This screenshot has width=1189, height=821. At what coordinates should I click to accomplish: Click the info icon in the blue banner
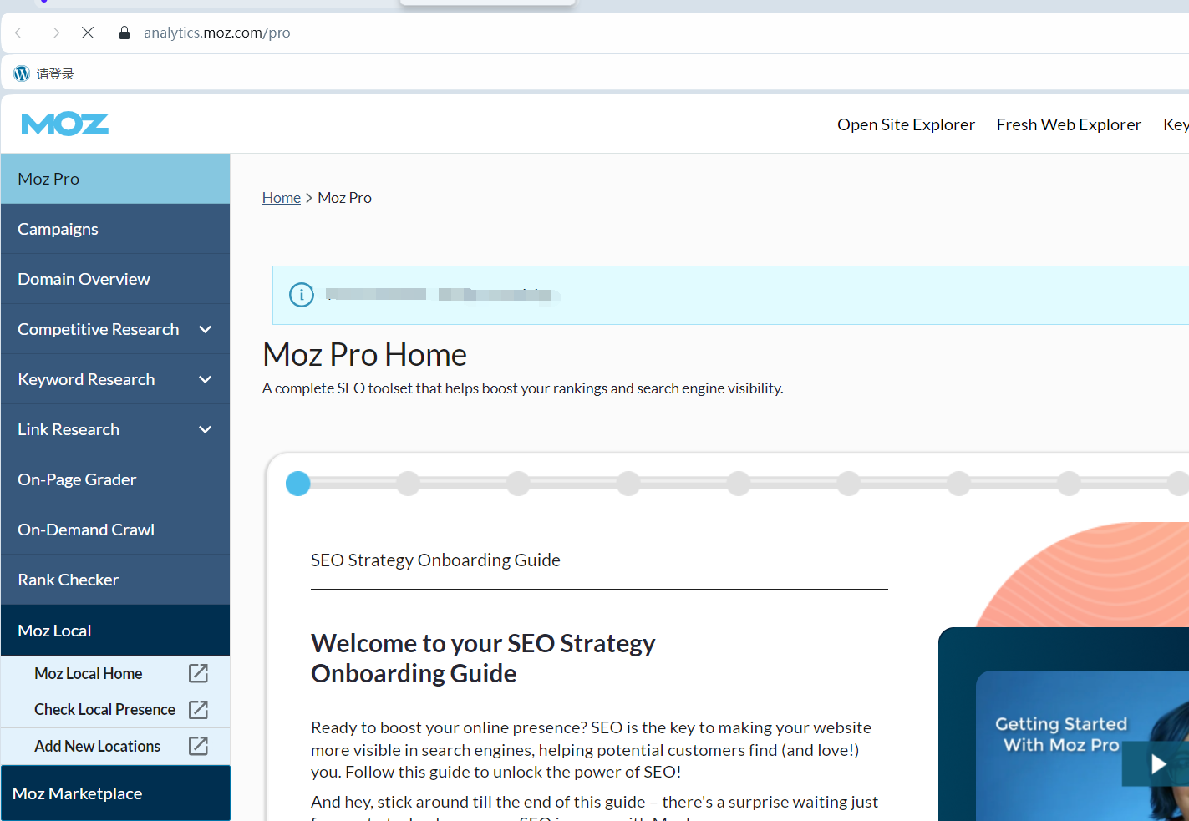coord(301,295)
